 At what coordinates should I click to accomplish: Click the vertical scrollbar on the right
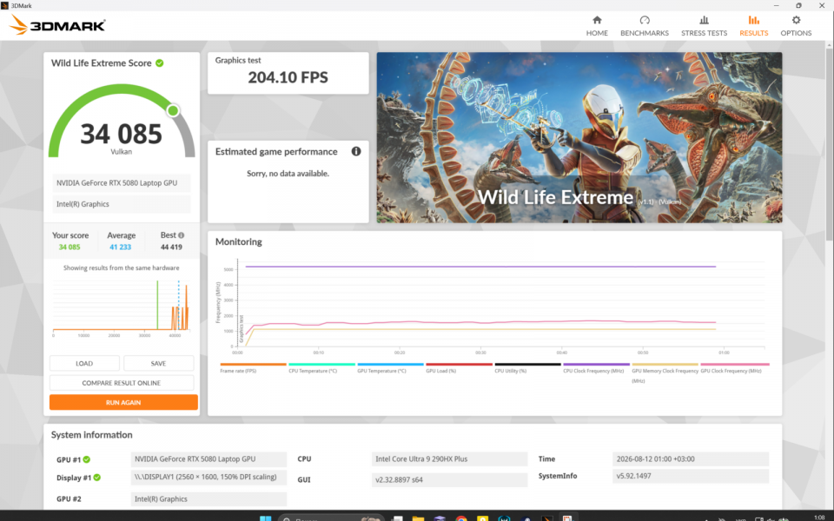829,143
